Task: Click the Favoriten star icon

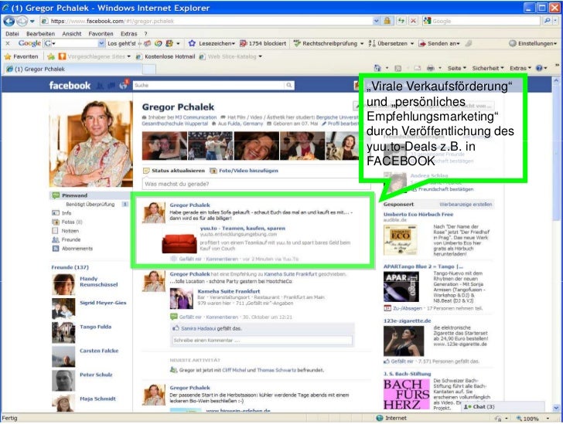Action: [8, 56]
